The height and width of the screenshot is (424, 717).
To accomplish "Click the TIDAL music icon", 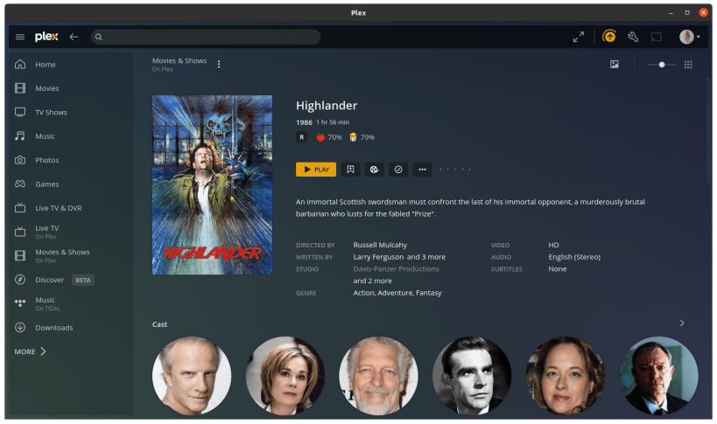I will (20, 303).
